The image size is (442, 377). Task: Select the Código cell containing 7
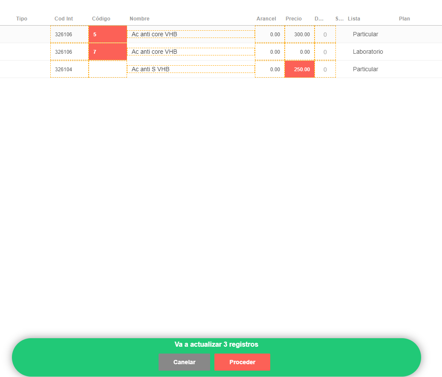107,52
